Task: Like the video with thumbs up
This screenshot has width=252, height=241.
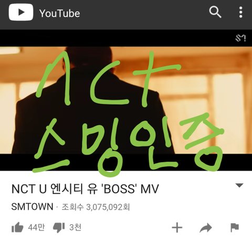Action: [x=17, y=227]
